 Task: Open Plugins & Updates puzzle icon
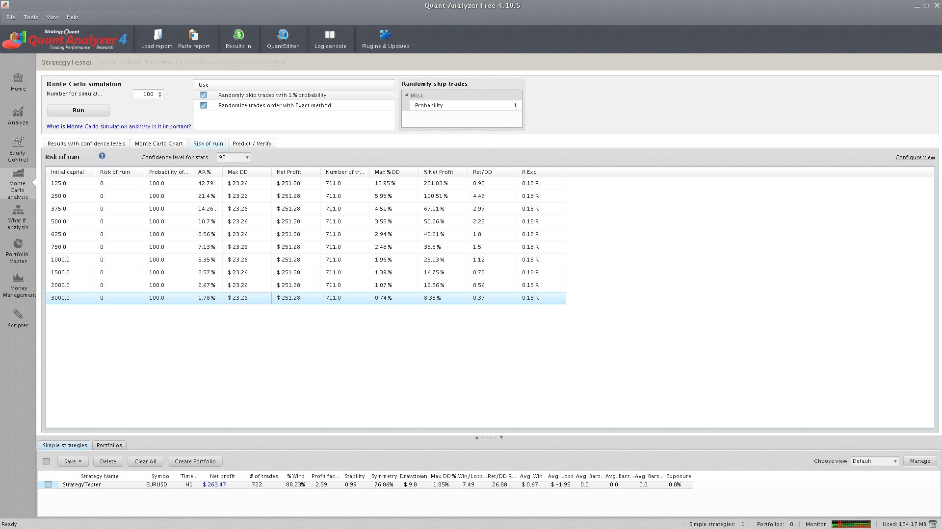385,35
